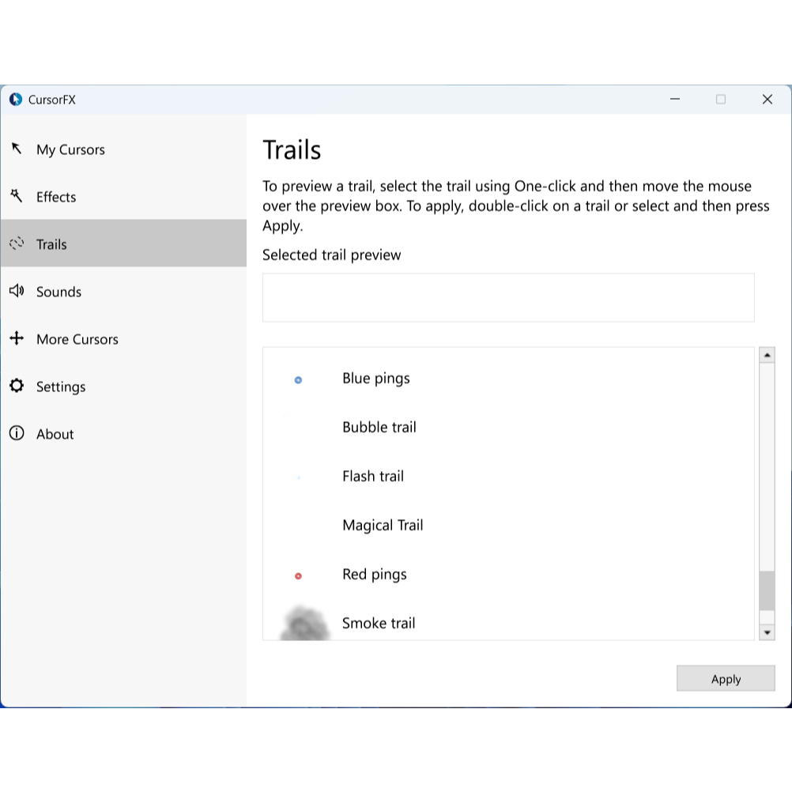Screen dimensions: 792x792
Task: Open the My Cursors section
Action: point(70,149)
